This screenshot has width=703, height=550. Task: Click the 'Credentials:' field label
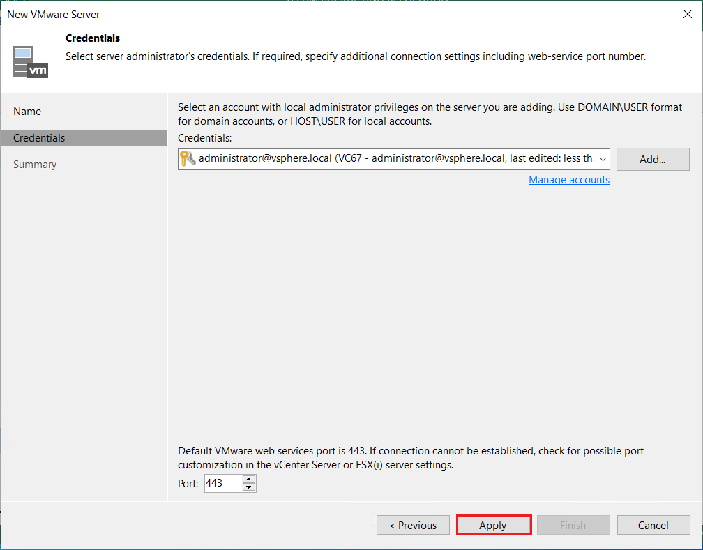205,137
